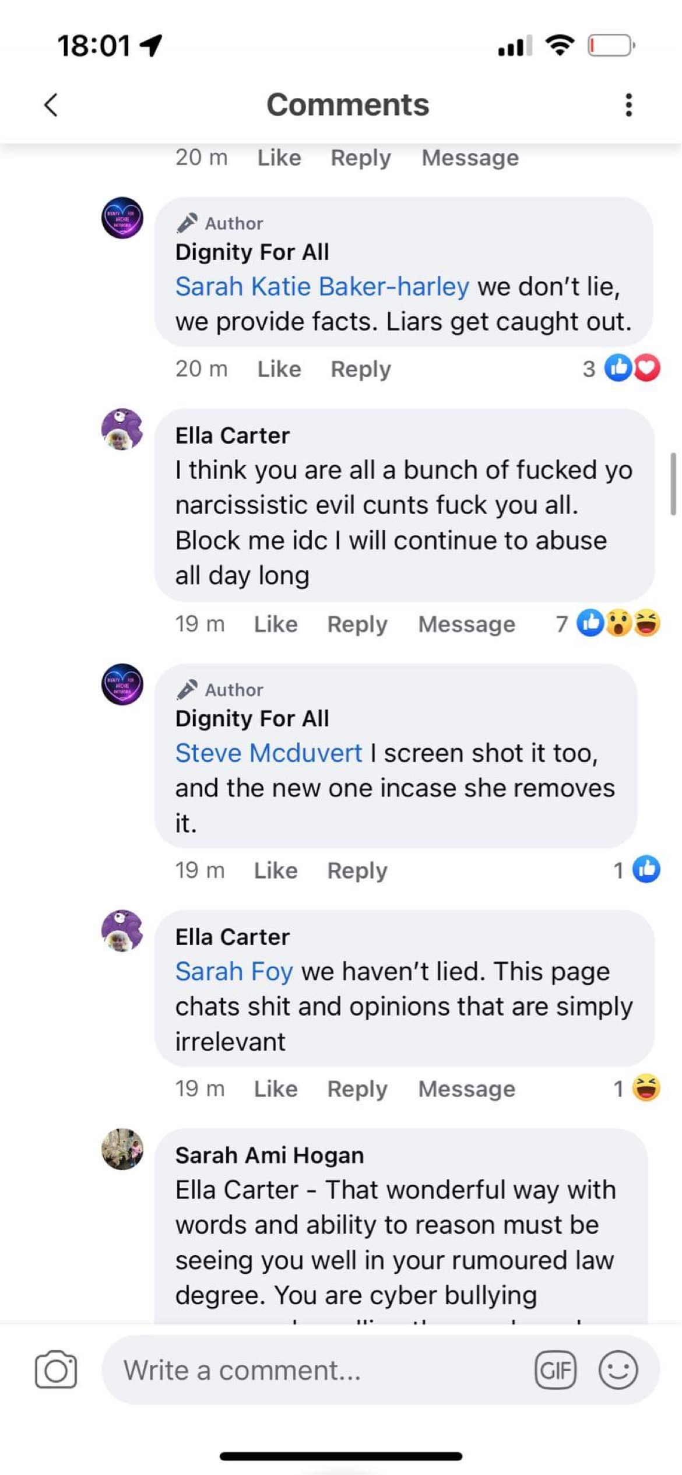Screen dimensions: 682x1475
Task: Open the three-dot options menu
Action: click(x=628, y=105)
